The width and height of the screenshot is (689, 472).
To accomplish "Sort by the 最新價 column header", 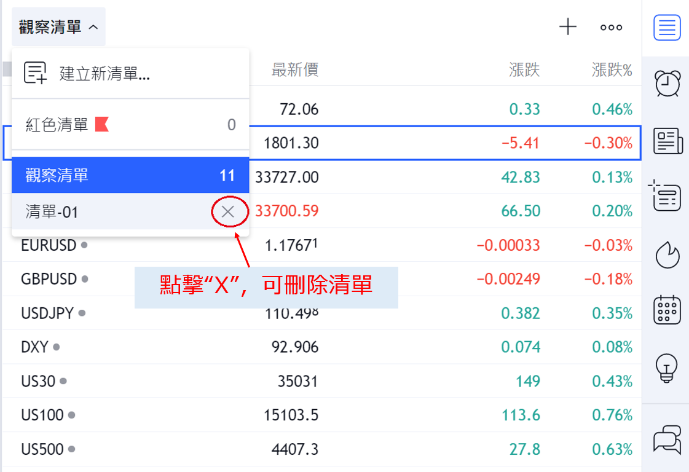I will (295, 69).
